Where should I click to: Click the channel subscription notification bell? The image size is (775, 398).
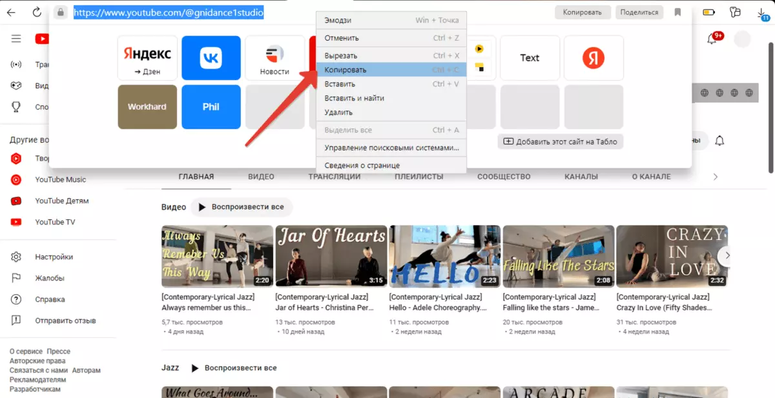[719, 141]
